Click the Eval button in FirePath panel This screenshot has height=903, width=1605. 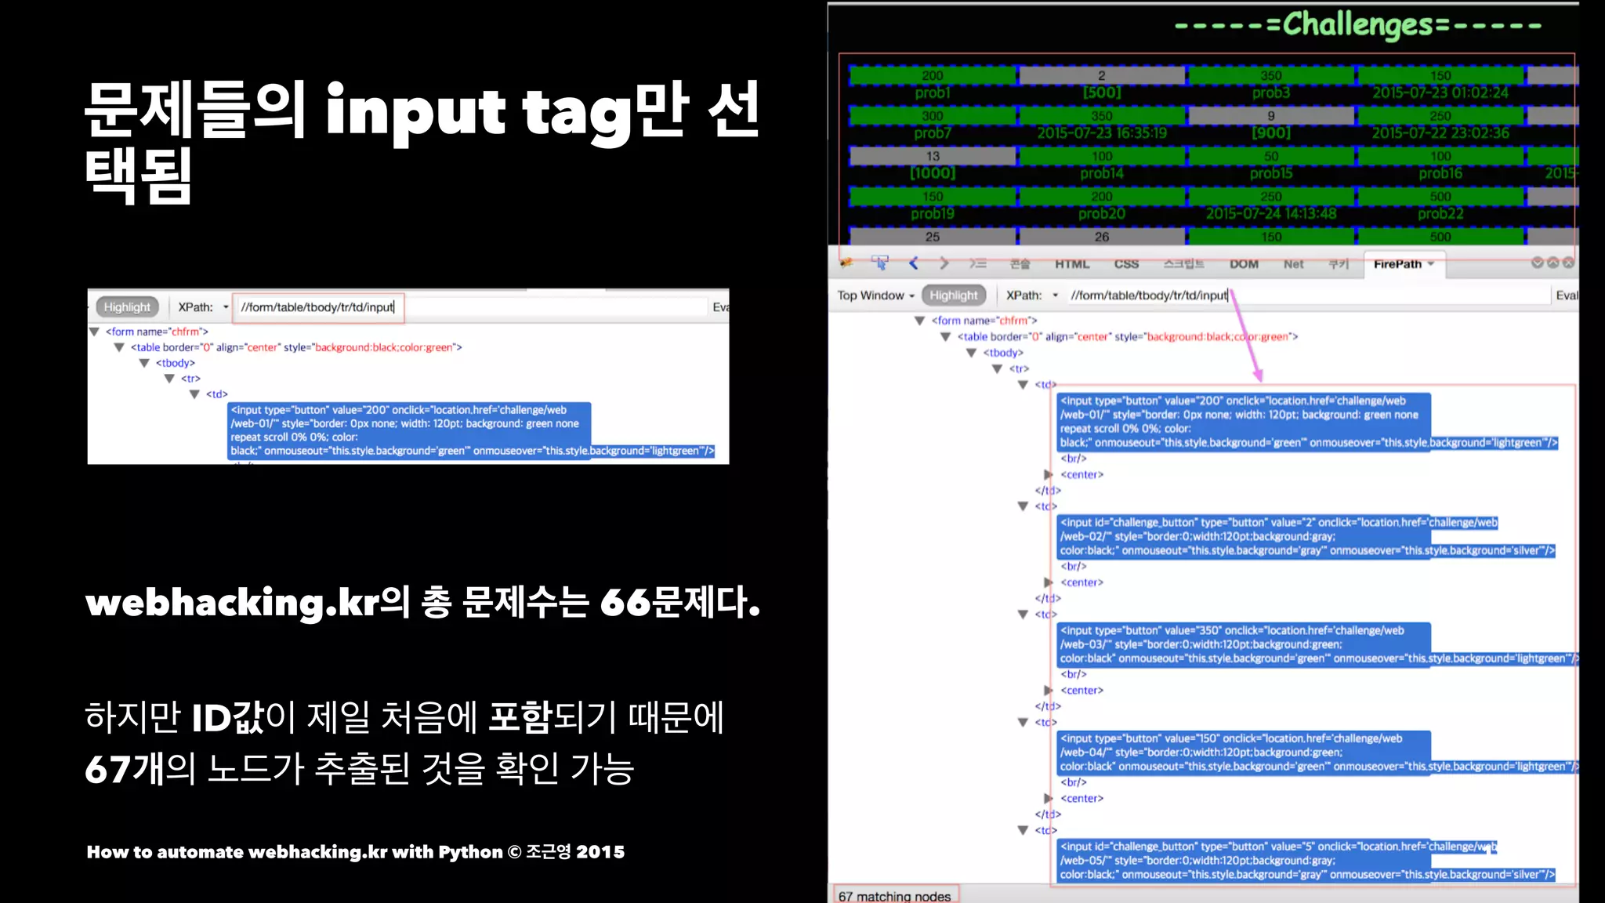coord(1567,296)
